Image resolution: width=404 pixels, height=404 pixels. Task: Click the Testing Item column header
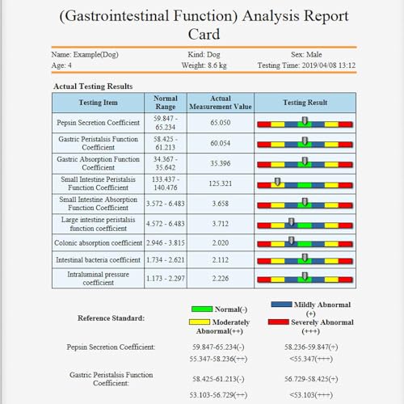pos(98,103)
